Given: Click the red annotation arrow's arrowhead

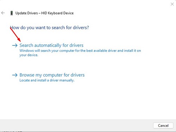Looking at the screenshot, I should 19,40.
